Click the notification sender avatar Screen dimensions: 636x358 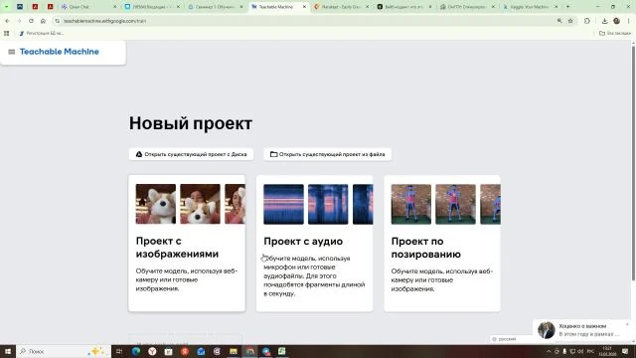click(x=547, y=330)
